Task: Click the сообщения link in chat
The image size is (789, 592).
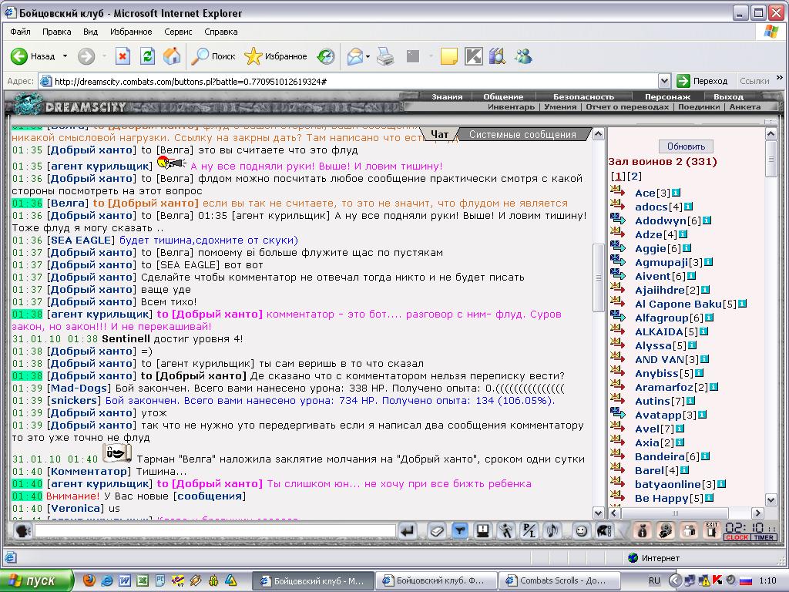Action: pyautogui.click(x=209, y=496)
